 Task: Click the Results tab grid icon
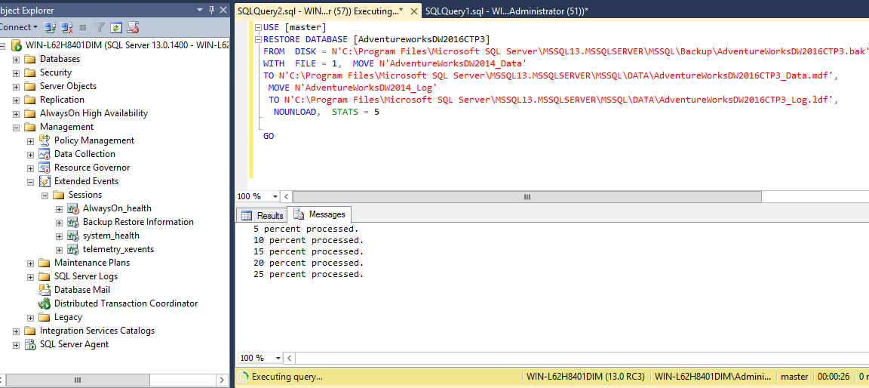pyautogui.click(x=247, y=216)
